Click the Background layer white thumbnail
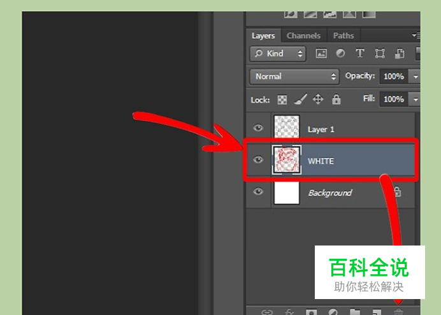This screenshot has height=315, width=441. click(287, 193)
